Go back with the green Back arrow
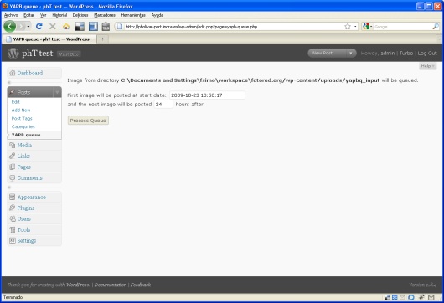The height and width of the screenshot is (303, 444). coord(9,26)
